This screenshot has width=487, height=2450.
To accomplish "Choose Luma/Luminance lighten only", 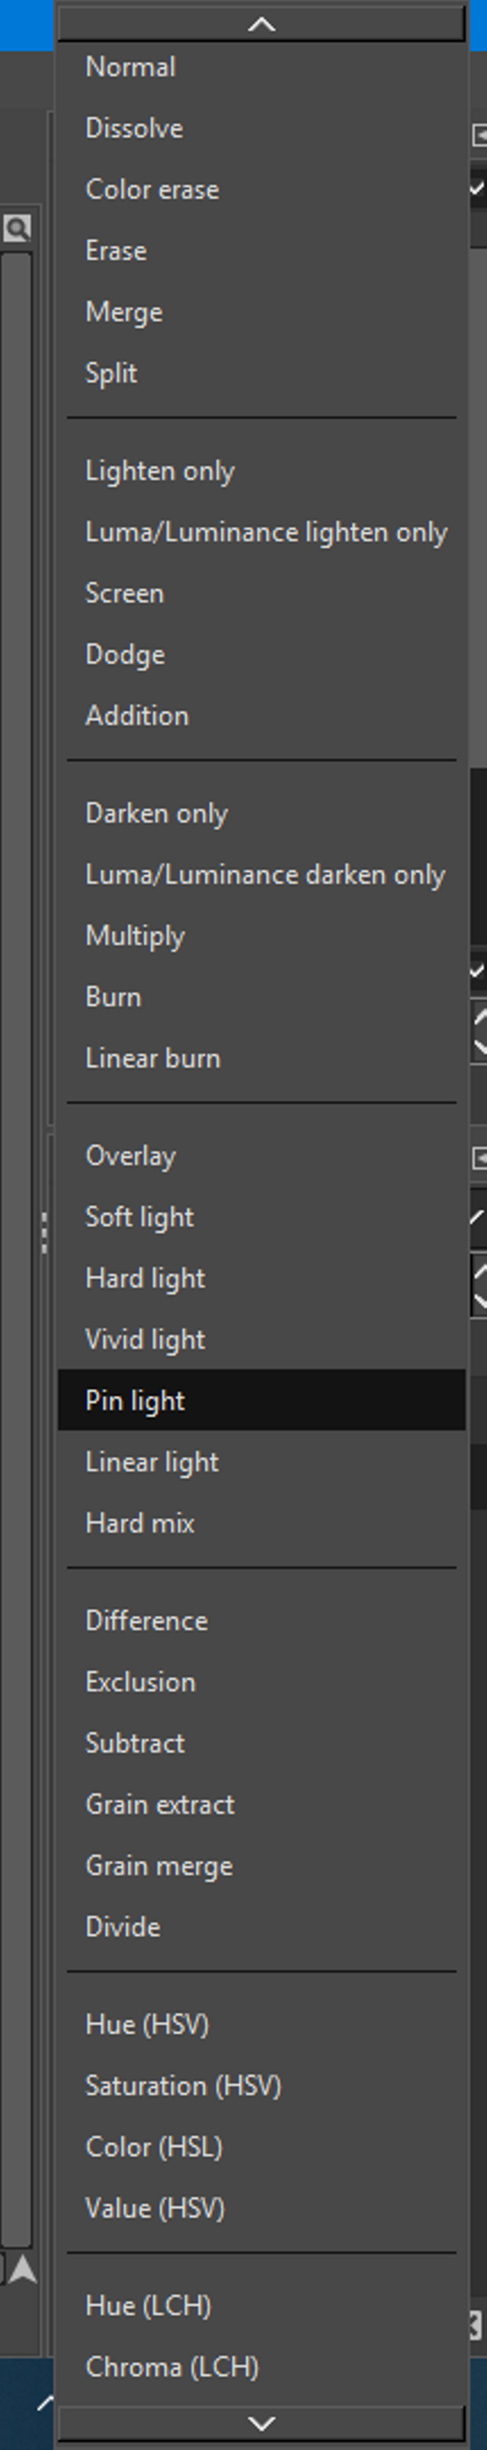I will 261,533.
